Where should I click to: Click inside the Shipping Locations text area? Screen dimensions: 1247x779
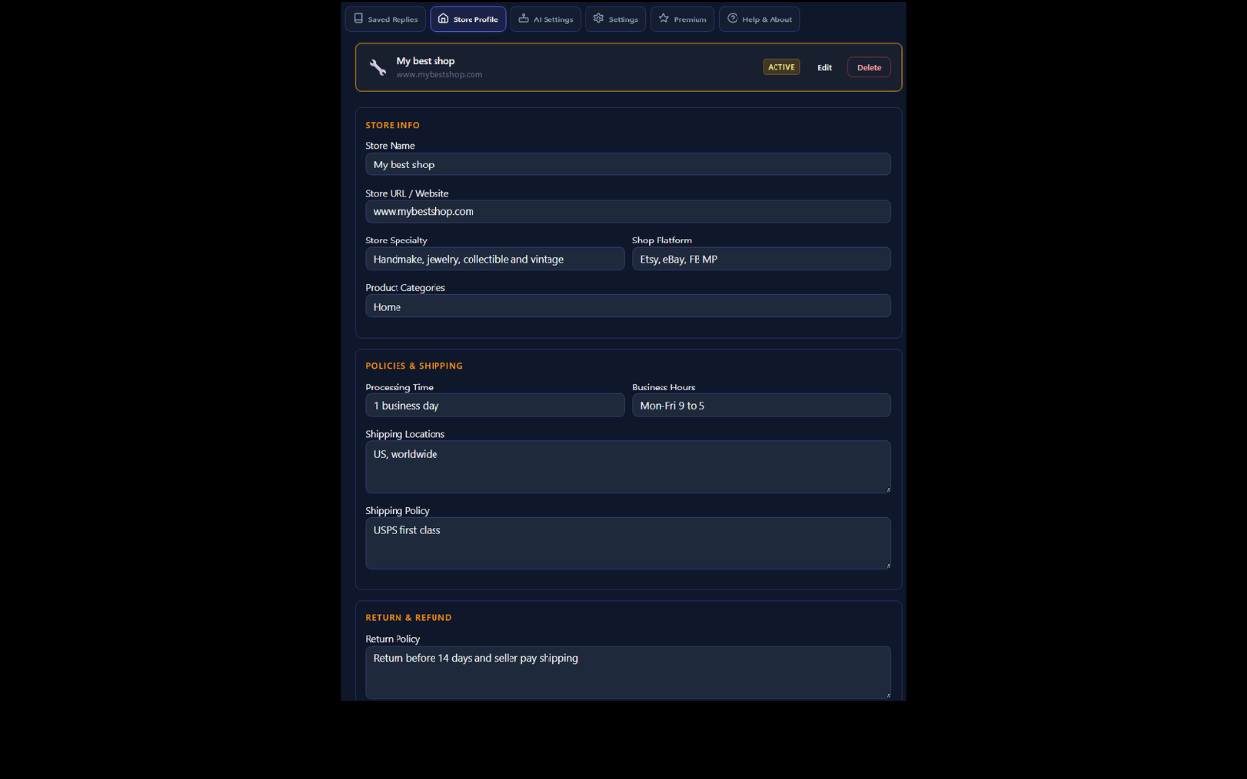coord(628,466)
